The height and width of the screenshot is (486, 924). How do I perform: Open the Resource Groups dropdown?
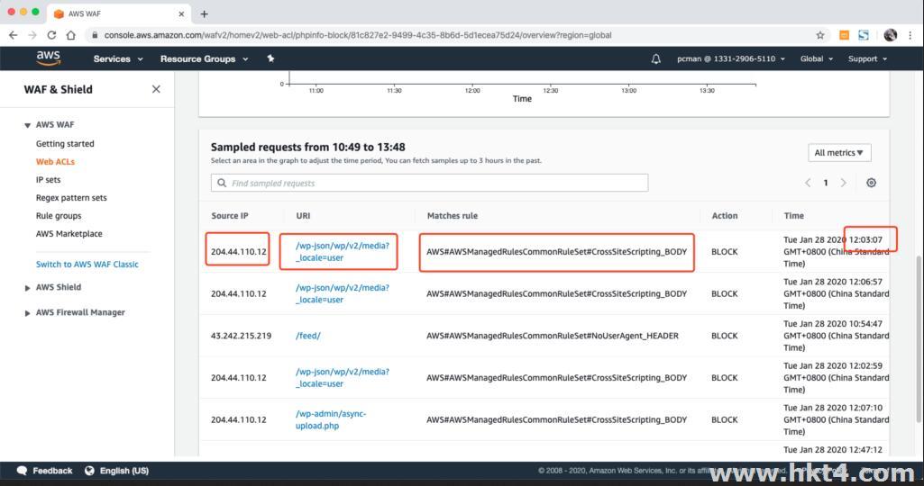[x=204, y=58]
